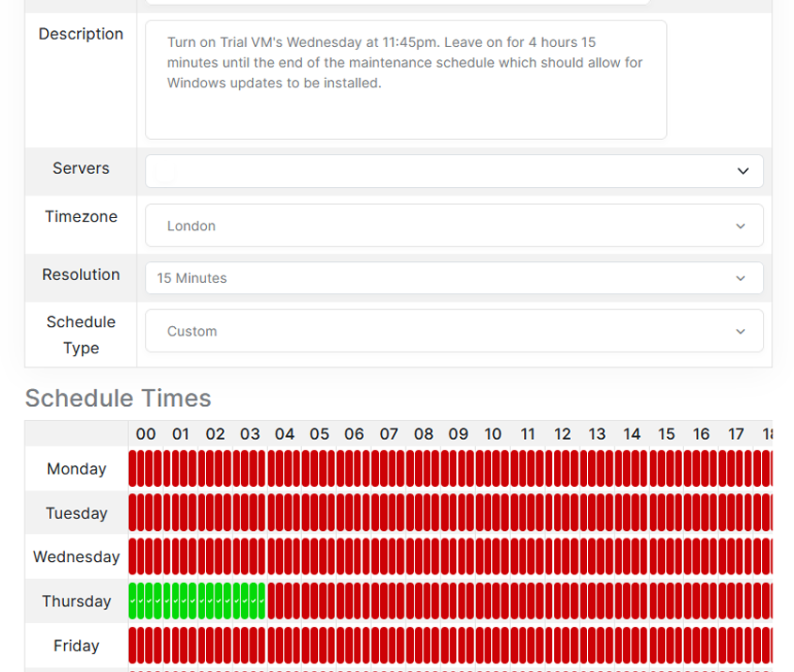This screenshot has width=794, height=672.
Task: Click the Friday row label
Action: pos(76,646)
